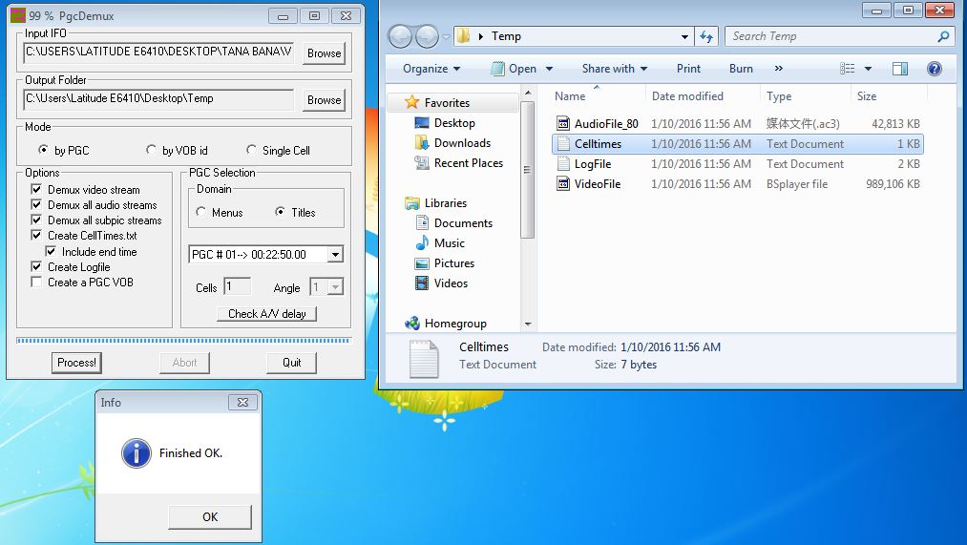The image size is (967, 545).
Task: Click Check A/V delay button
Action: [x=267, y=314]
